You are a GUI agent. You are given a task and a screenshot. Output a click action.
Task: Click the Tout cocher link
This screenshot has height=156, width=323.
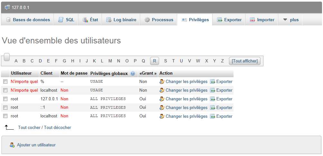coord(29,128)
